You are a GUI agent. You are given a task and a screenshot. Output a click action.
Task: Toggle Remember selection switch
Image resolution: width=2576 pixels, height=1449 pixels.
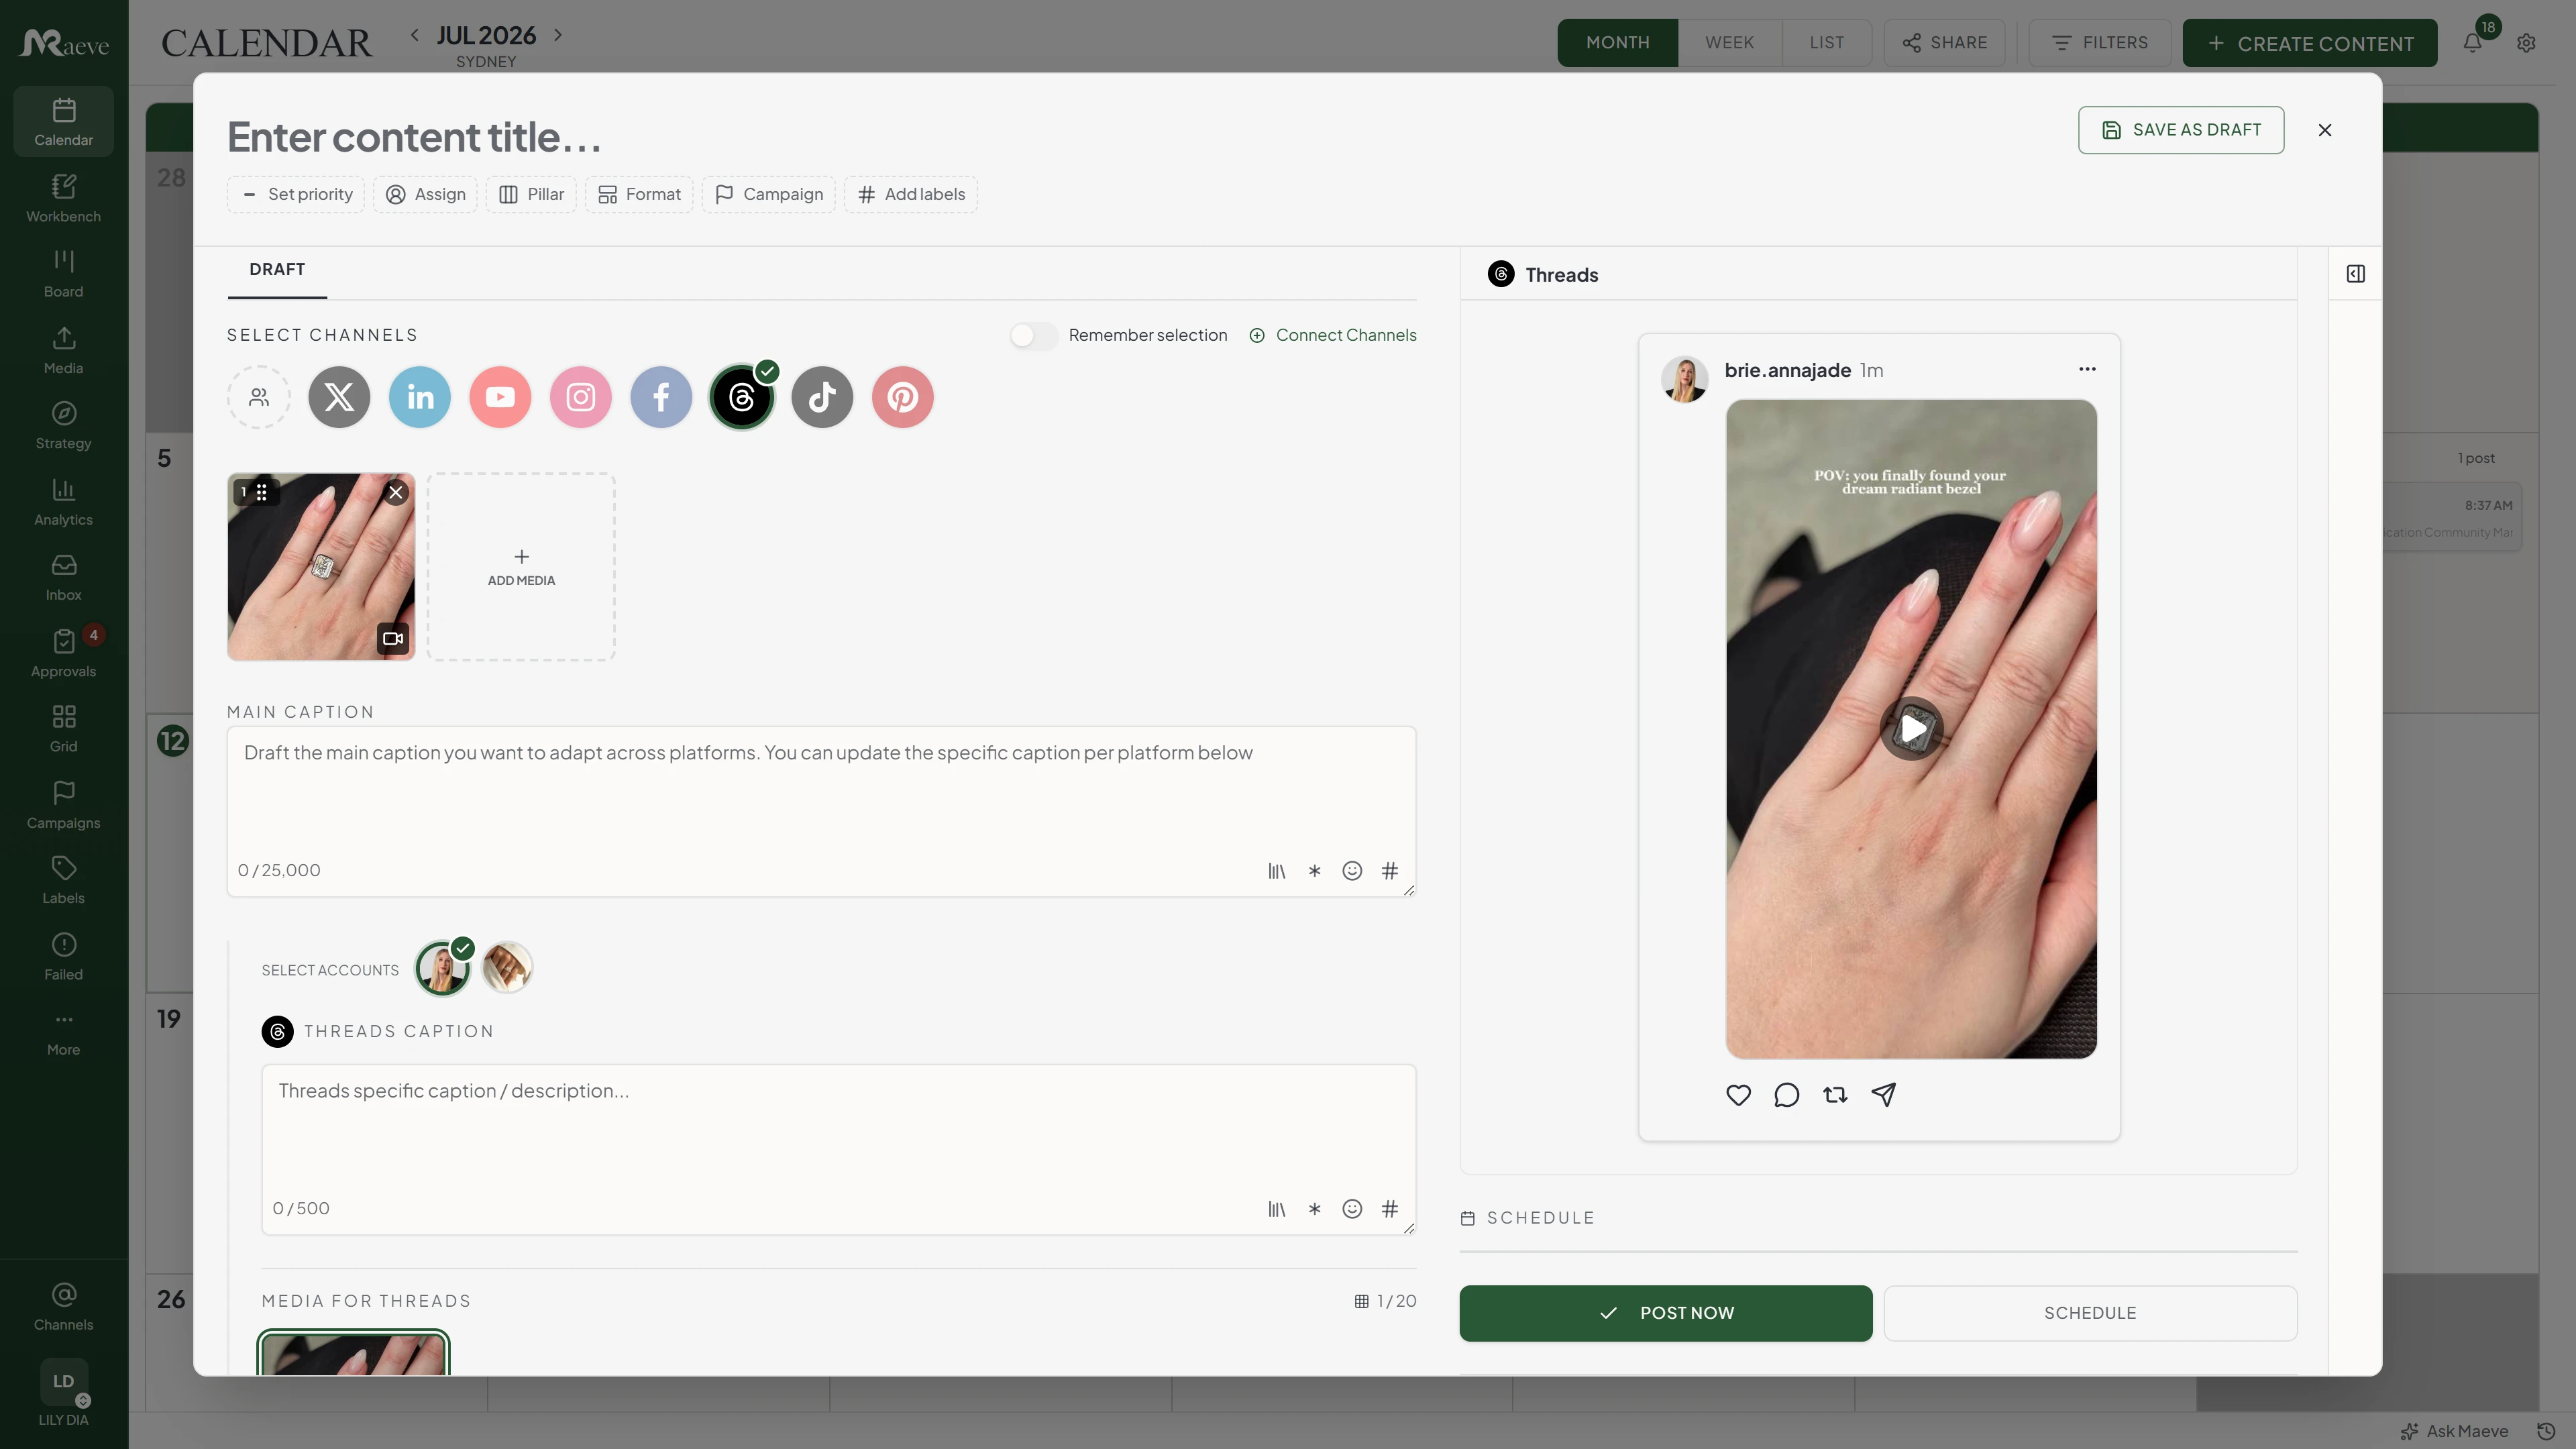(x=1033, y=335)
